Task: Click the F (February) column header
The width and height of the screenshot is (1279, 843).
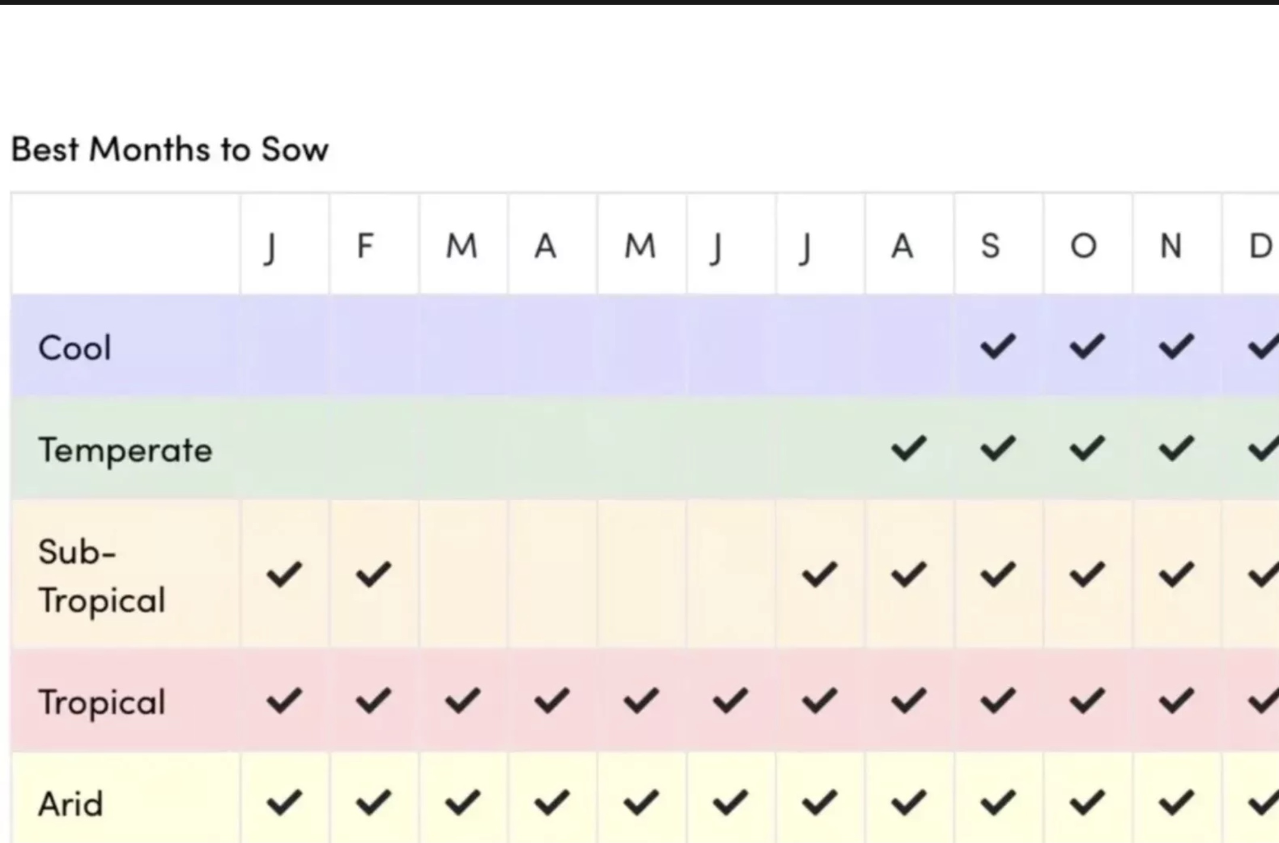Action: 365,246
